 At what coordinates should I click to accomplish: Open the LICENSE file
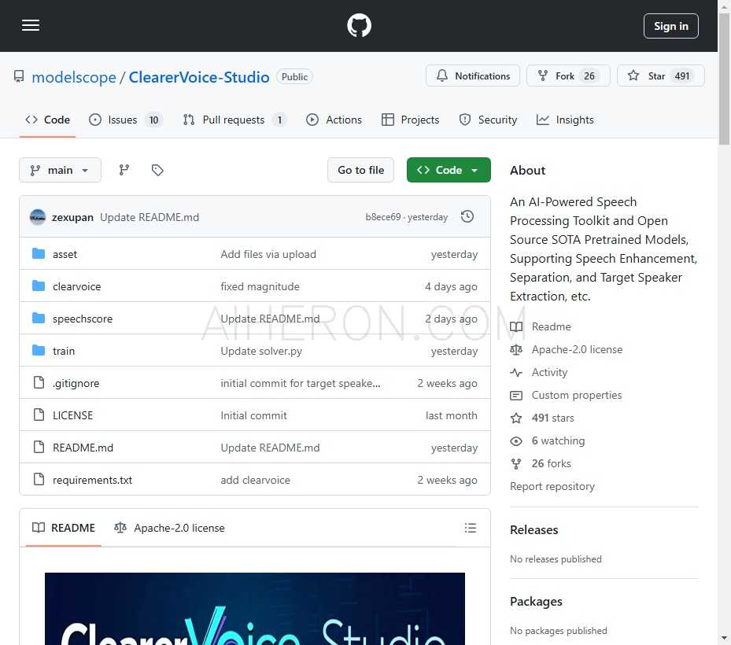pos(72,415)
